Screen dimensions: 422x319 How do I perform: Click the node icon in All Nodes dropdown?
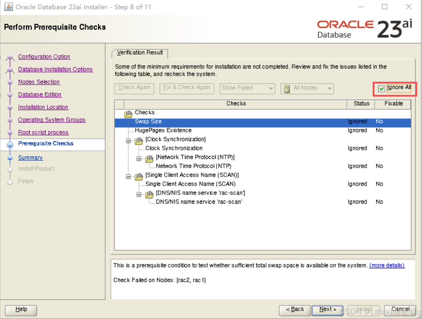pyautogui.click(x=287, y=89)
